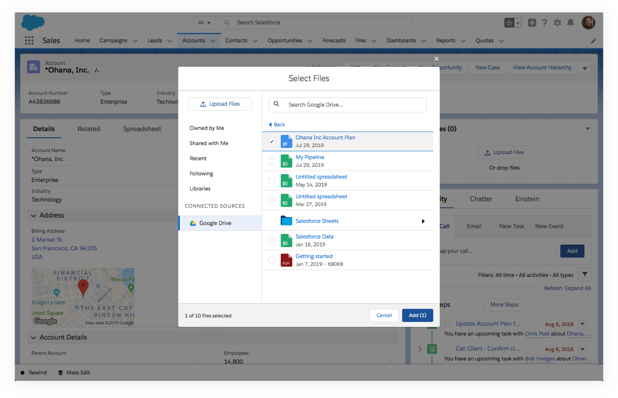Click the help question mark icon
Screen dimensions: 618x398
pos(544,23)
